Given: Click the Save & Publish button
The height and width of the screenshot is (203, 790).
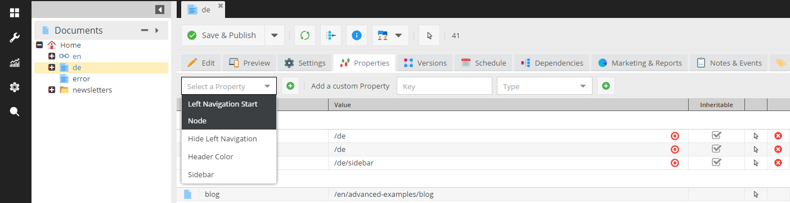Looking at the screenshot, I should tap(222, 35).
